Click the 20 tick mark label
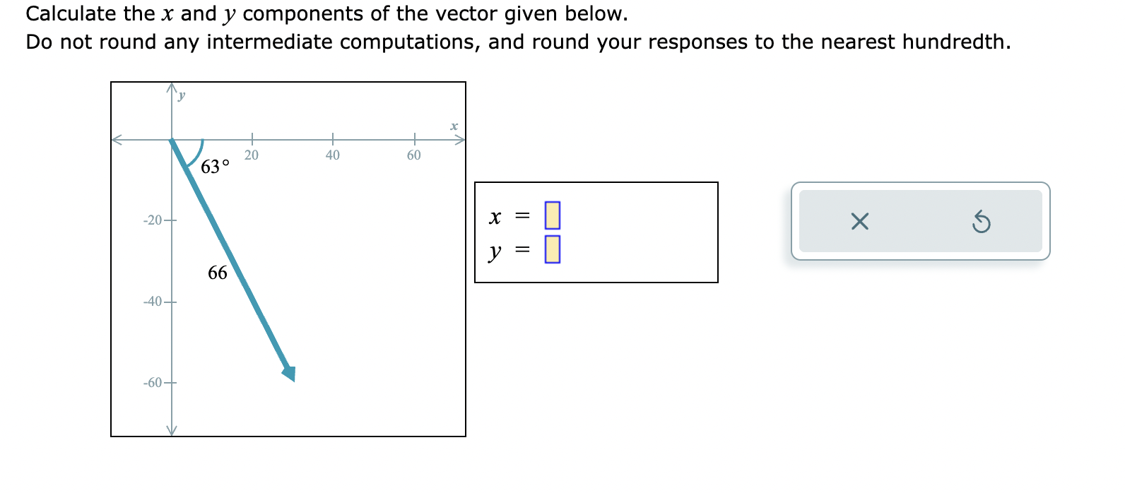Viewport: 1125px width, 493px height. point(252,155)
